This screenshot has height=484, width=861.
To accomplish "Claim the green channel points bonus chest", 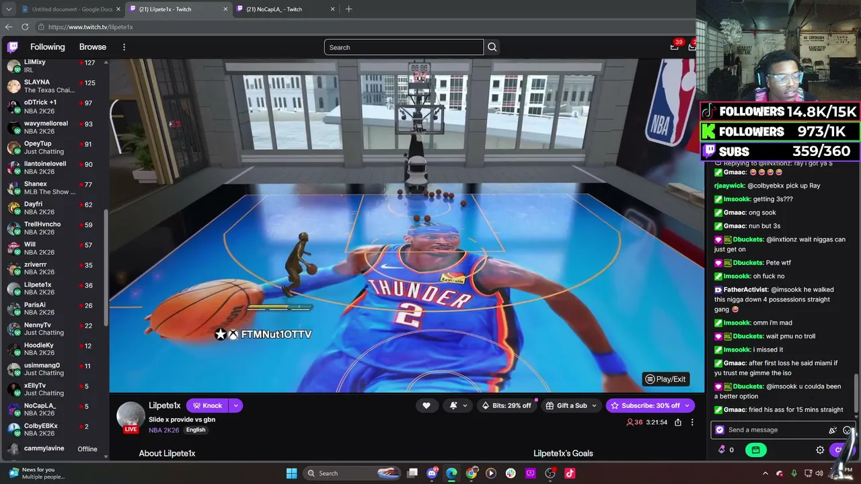I will [755, 450].
